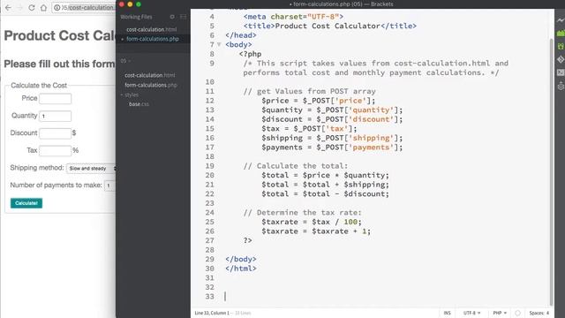565x318 pixels.
Task: Click the Working Files header
Action: (x=136, y=17)
